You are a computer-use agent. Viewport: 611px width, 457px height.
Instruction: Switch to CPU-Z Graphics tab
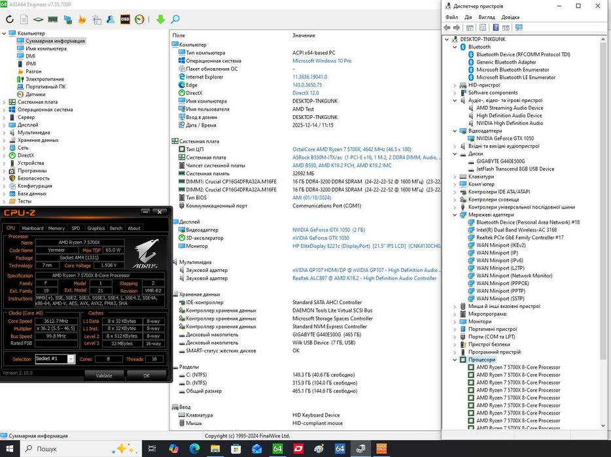click(96, 228)
